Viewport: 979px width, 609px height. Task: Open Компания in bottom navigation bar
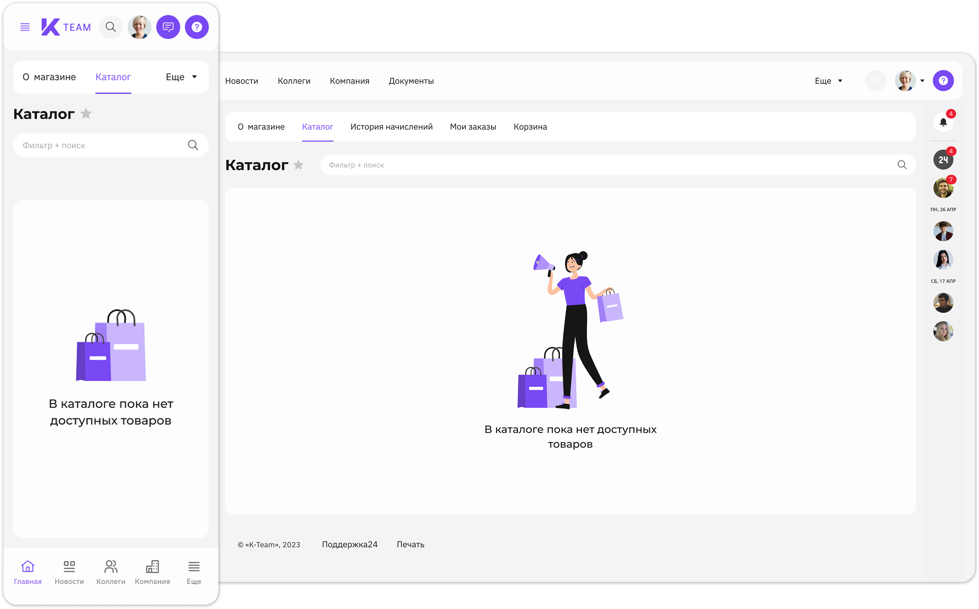(152, 572)
